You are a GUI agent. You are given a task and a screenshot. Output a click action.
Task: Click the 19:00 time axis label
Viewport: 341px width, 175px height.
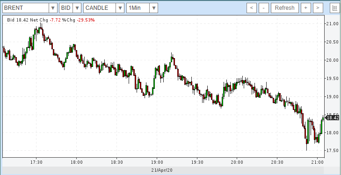pos(157,162)
